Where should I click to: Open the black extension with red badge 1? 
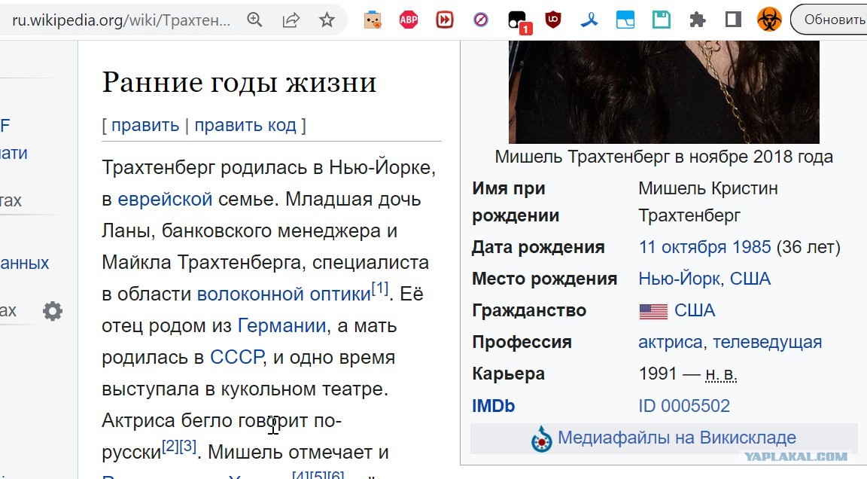(519, 22)
